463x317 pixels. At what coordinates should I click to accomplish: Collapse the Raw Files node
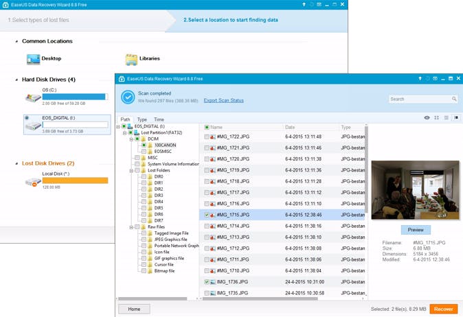[131, 227]
